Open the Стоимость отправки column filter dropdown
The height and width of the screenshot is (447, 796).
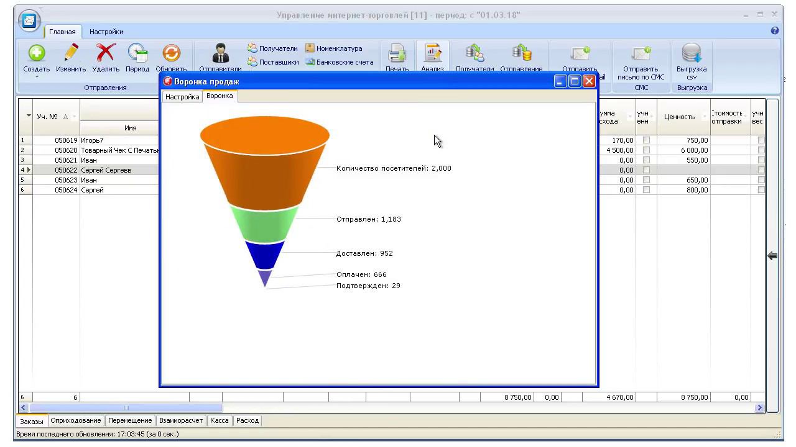coord(746,117)
